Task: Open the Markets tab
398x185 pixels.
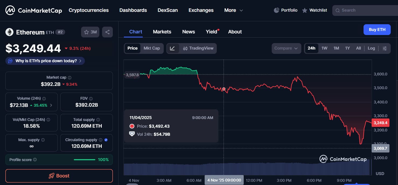Action: tap(162, 32)
